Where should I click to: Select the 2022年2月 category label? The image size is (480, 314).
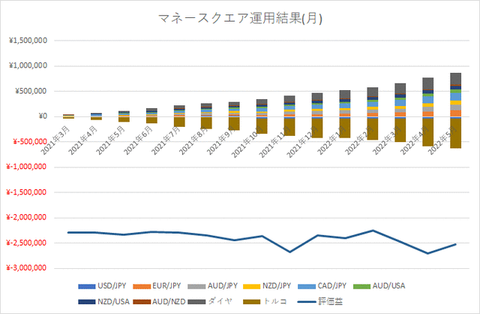coord(359,140)
